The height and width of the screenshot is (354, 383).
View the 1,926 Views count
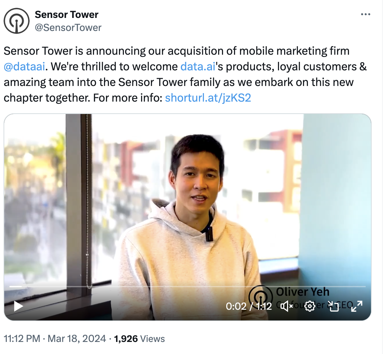point(139,339)
